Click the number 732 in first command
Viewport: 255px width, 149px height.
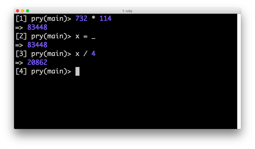pos(81,18)
